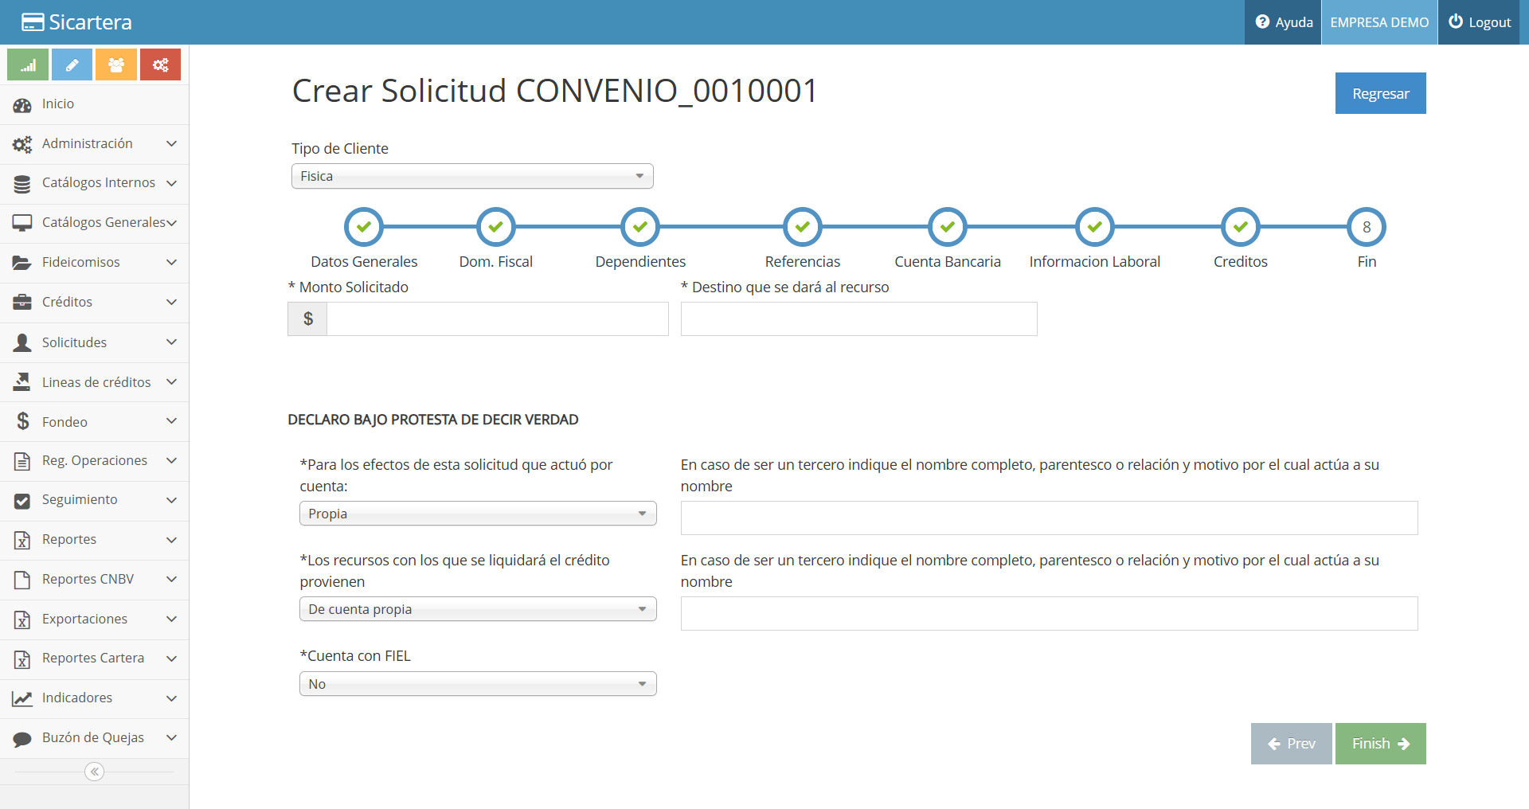Go to the Informacion Laboral step
Viewport: 1529px width, 809px height.
(x=1095, y=227)
